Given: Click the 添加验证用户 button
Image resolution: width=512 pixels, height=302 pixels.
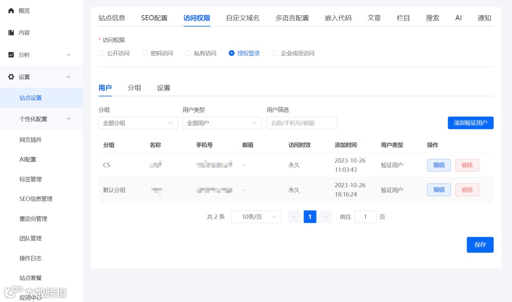Looking at the screenshot, I should click(x=470, y=122).
